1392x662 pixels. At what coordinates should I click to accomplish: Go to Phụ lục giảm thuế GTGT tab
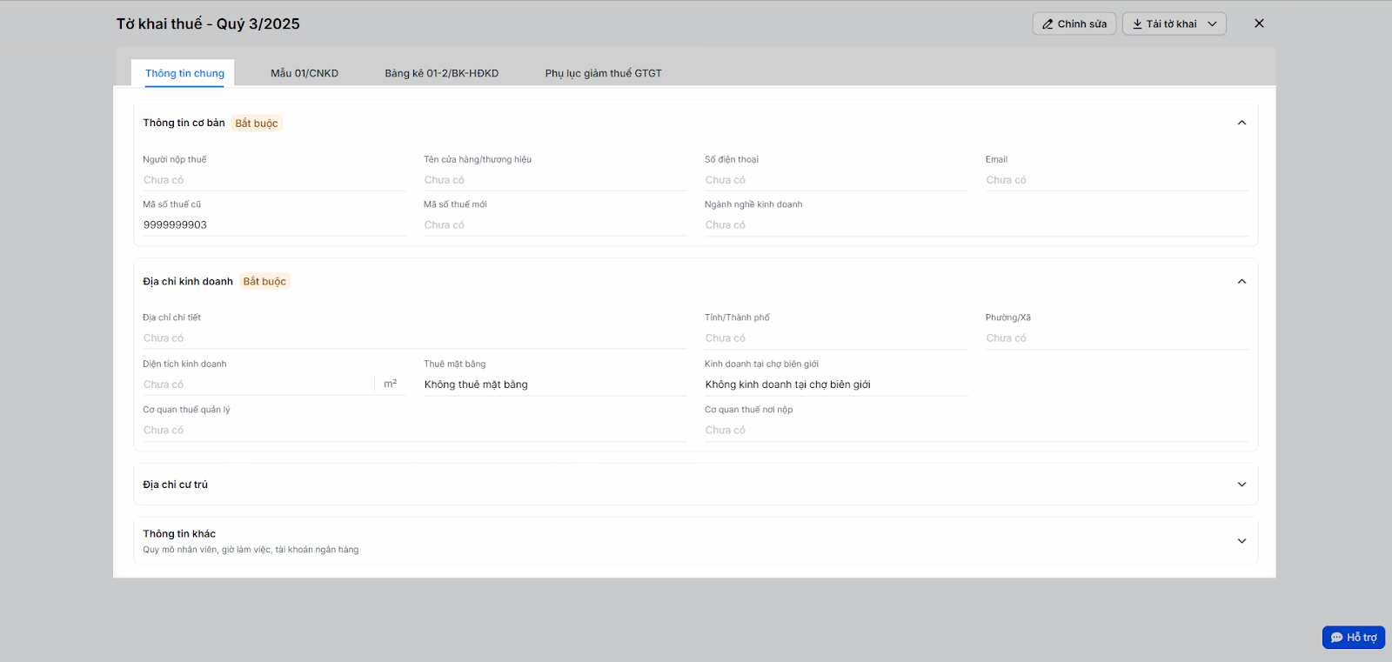click(x=604, y=73)
